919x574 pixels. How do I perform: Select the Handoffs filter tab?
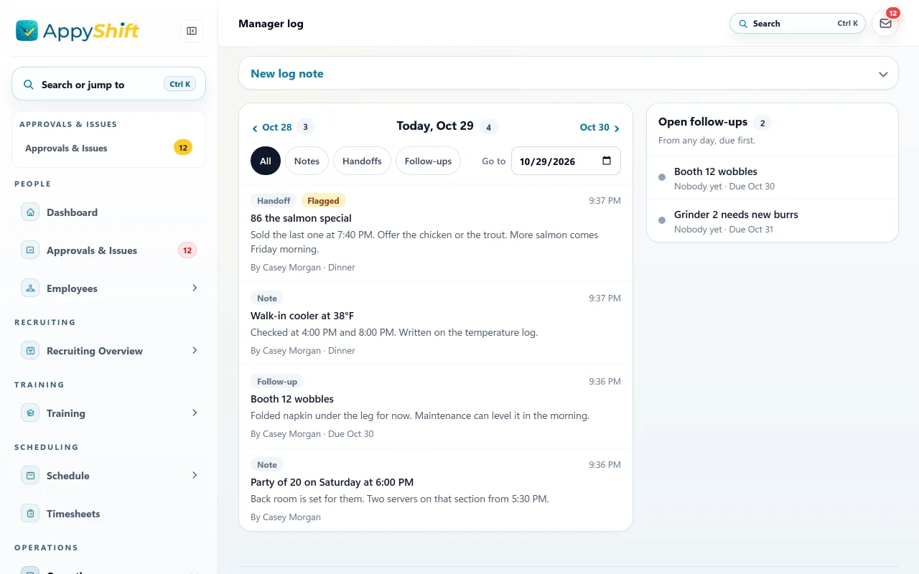point(362,161)
